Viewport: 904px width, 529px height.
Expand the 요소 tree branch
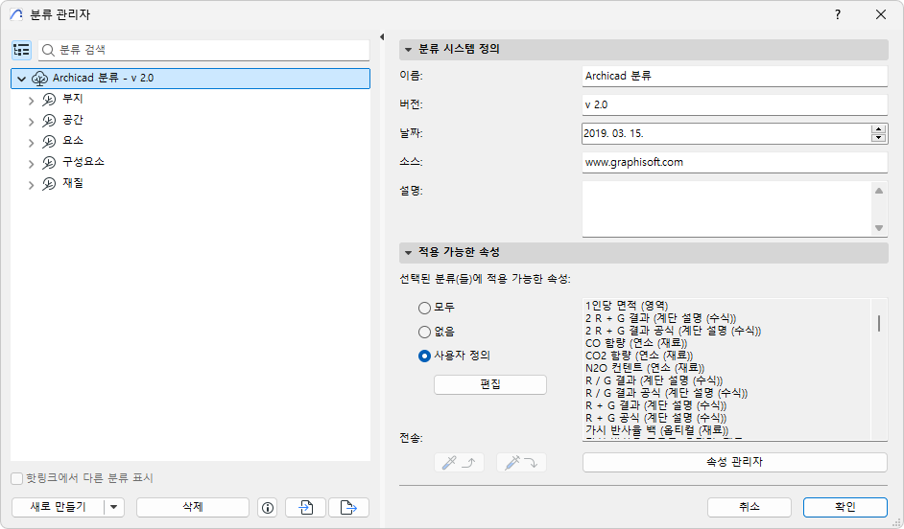click(x=31, y=142)
